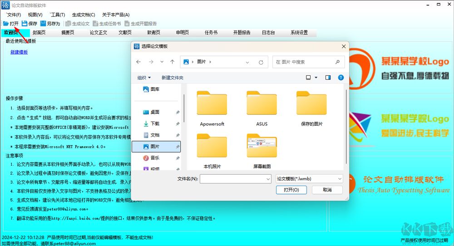Viewport: 454px width, 246px height.
Task: Click the pin icon beside 文档
Action: coord(178,135)
